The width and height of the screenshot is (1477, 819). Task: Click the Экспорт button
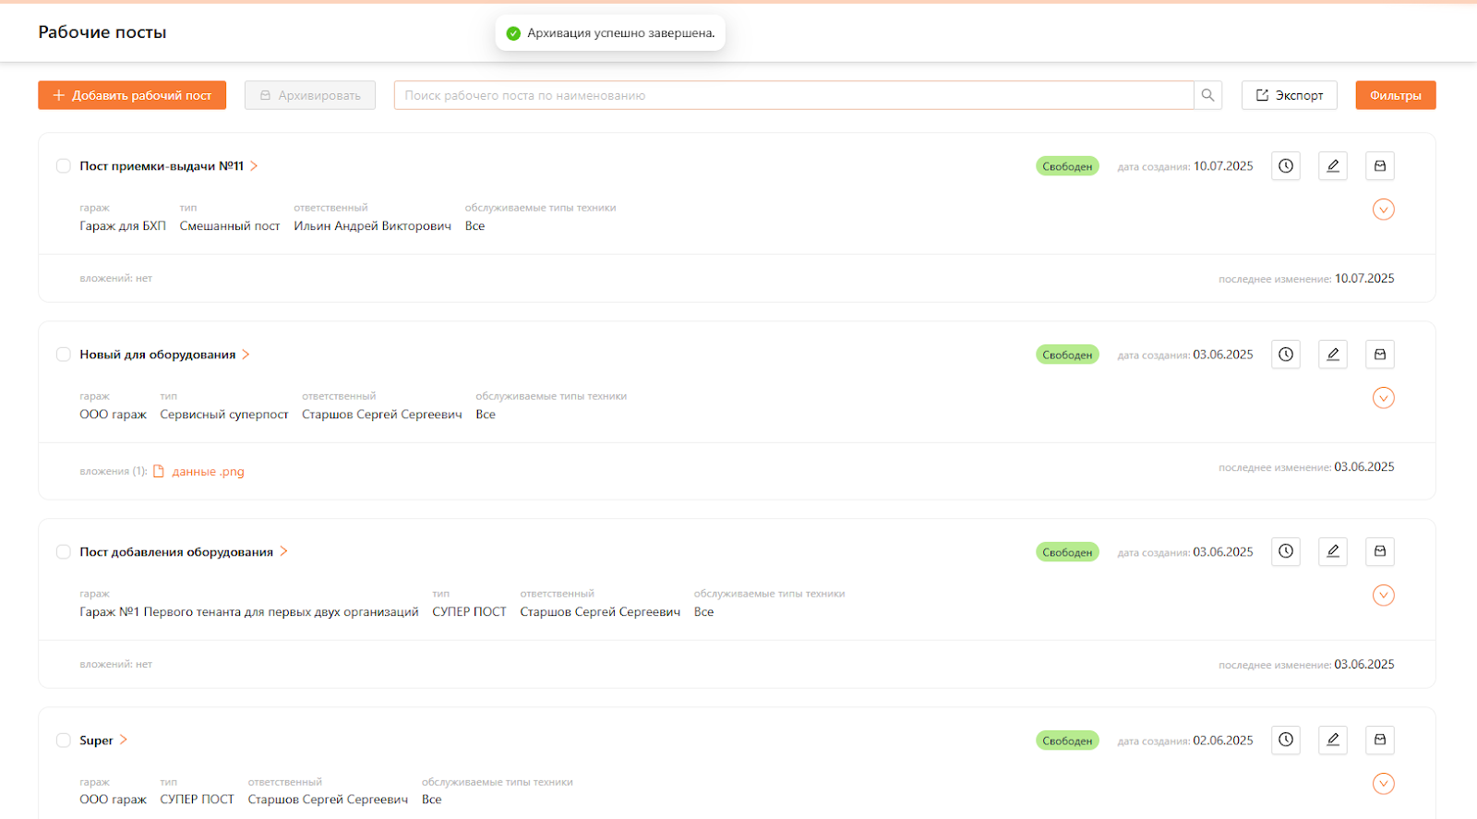click(x=1289, y=95)
